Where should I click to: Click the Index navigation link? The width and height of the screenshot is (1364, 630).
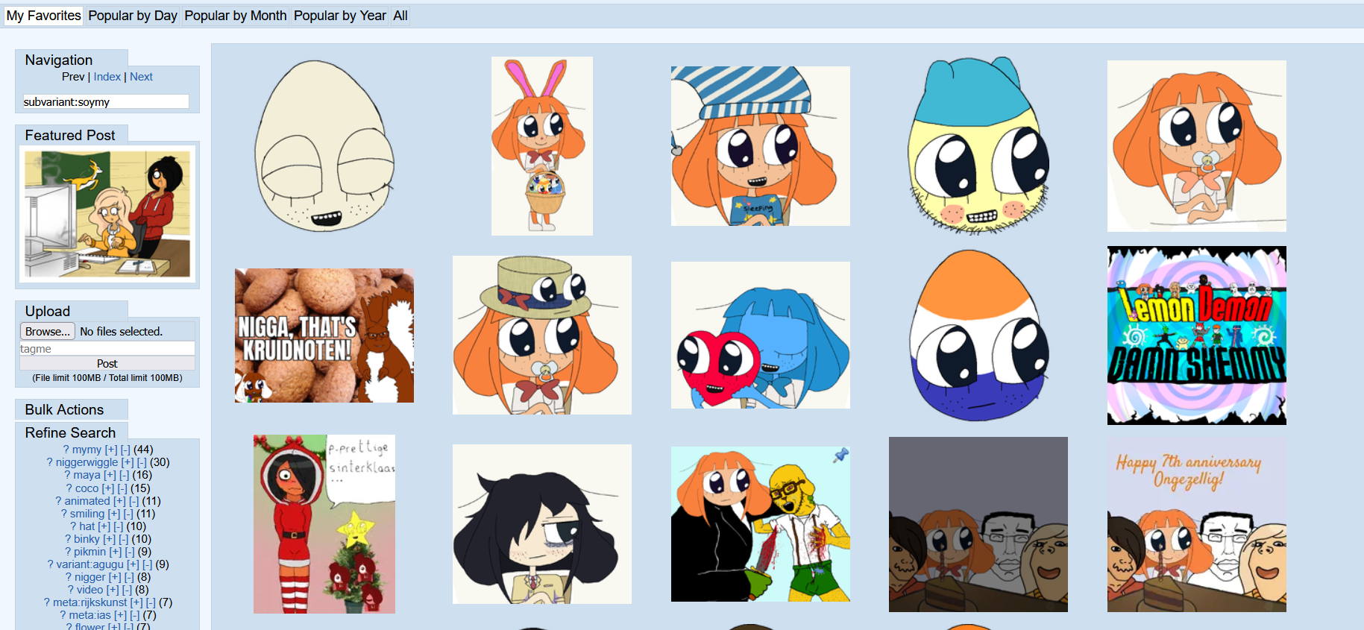107,77
